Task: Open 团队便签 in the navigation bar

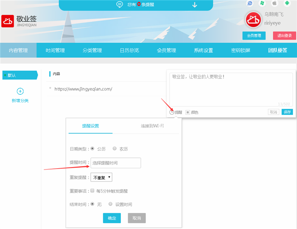Action: (x=277, y=50)
